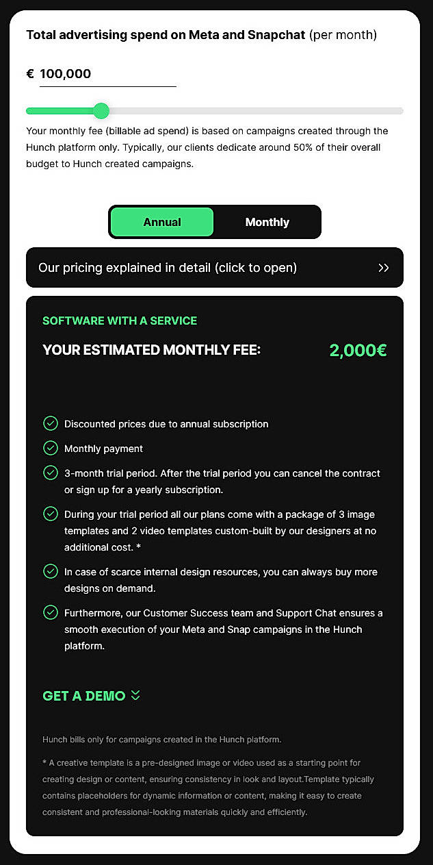Screen dimensions: 433x865
Task: Click the chevron icon next to GET A DEMO
Action: pos(134,696)
